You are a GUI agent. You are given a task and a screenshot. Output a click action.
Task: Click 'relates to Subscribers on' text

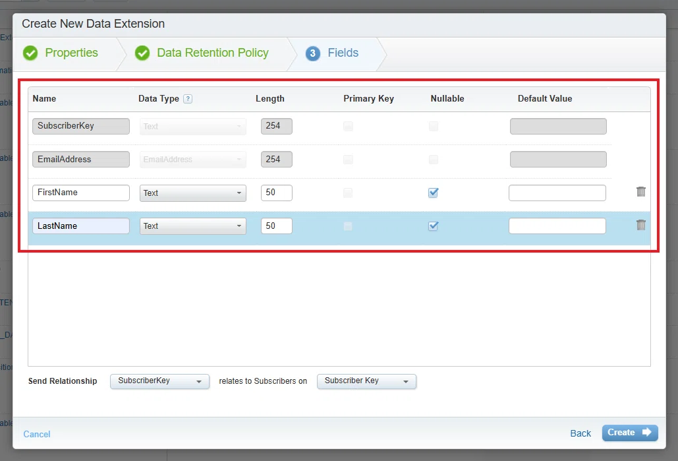[263, 381]
